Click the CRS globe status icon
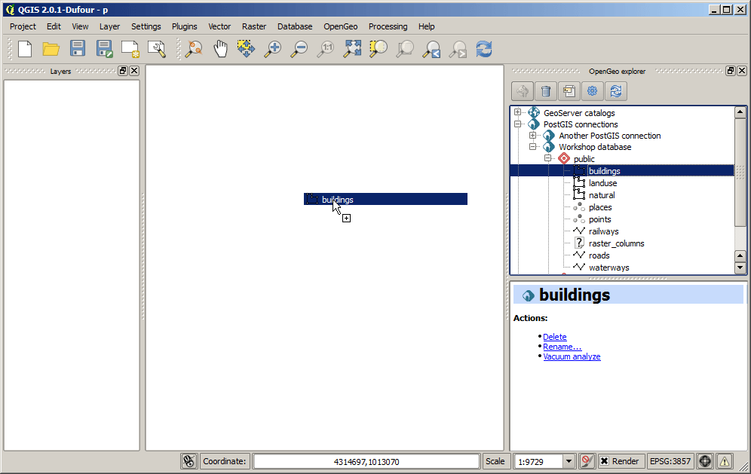 tap(705, 461)
